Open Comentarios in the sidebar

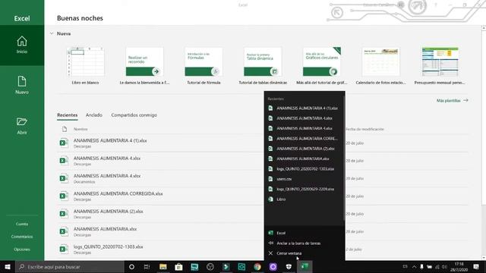coord(22,237)
